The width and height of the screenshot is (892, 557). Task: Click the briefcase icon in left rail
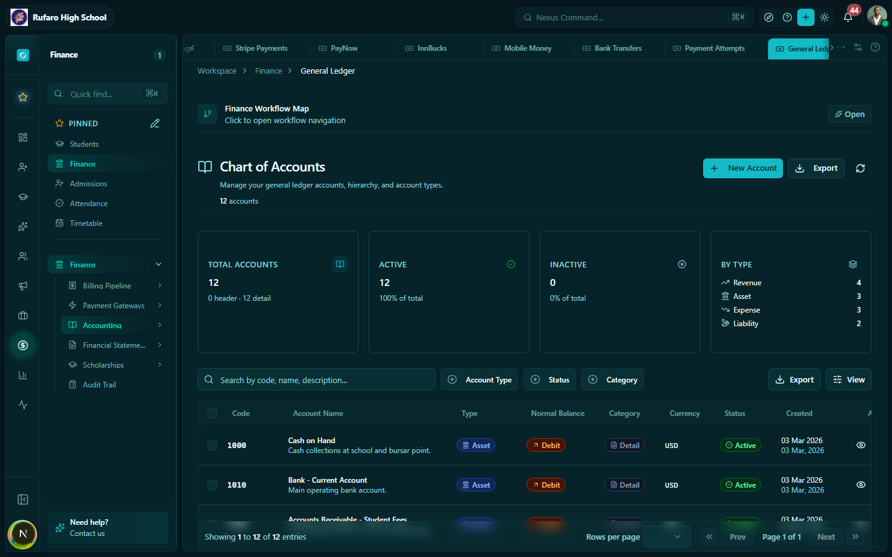(x=23, y=316)
